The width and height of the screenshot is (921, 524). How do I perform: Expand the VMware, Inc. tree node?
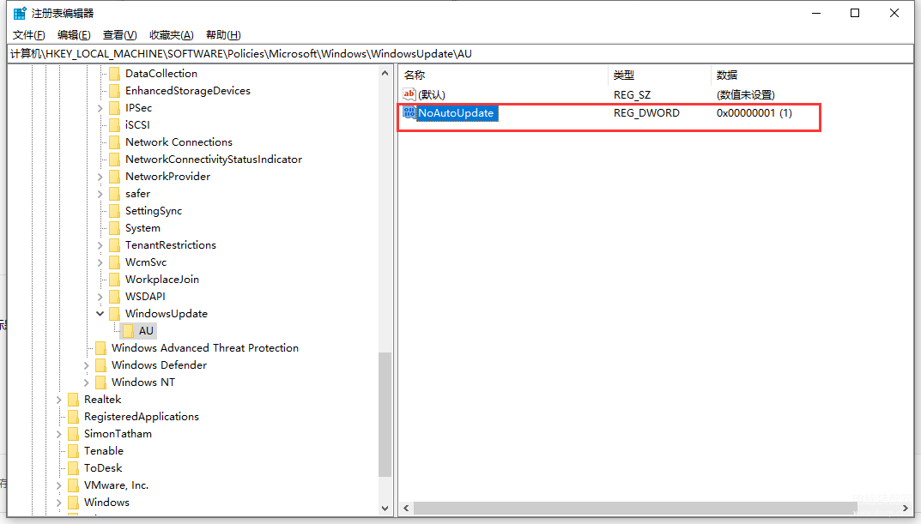coord(58,486)
